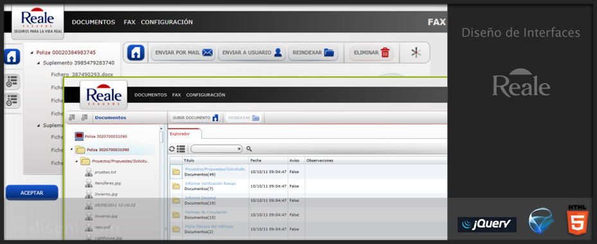597x244 pixels.
Task: Click the magnifier search icon
Action: click(249, 149)
